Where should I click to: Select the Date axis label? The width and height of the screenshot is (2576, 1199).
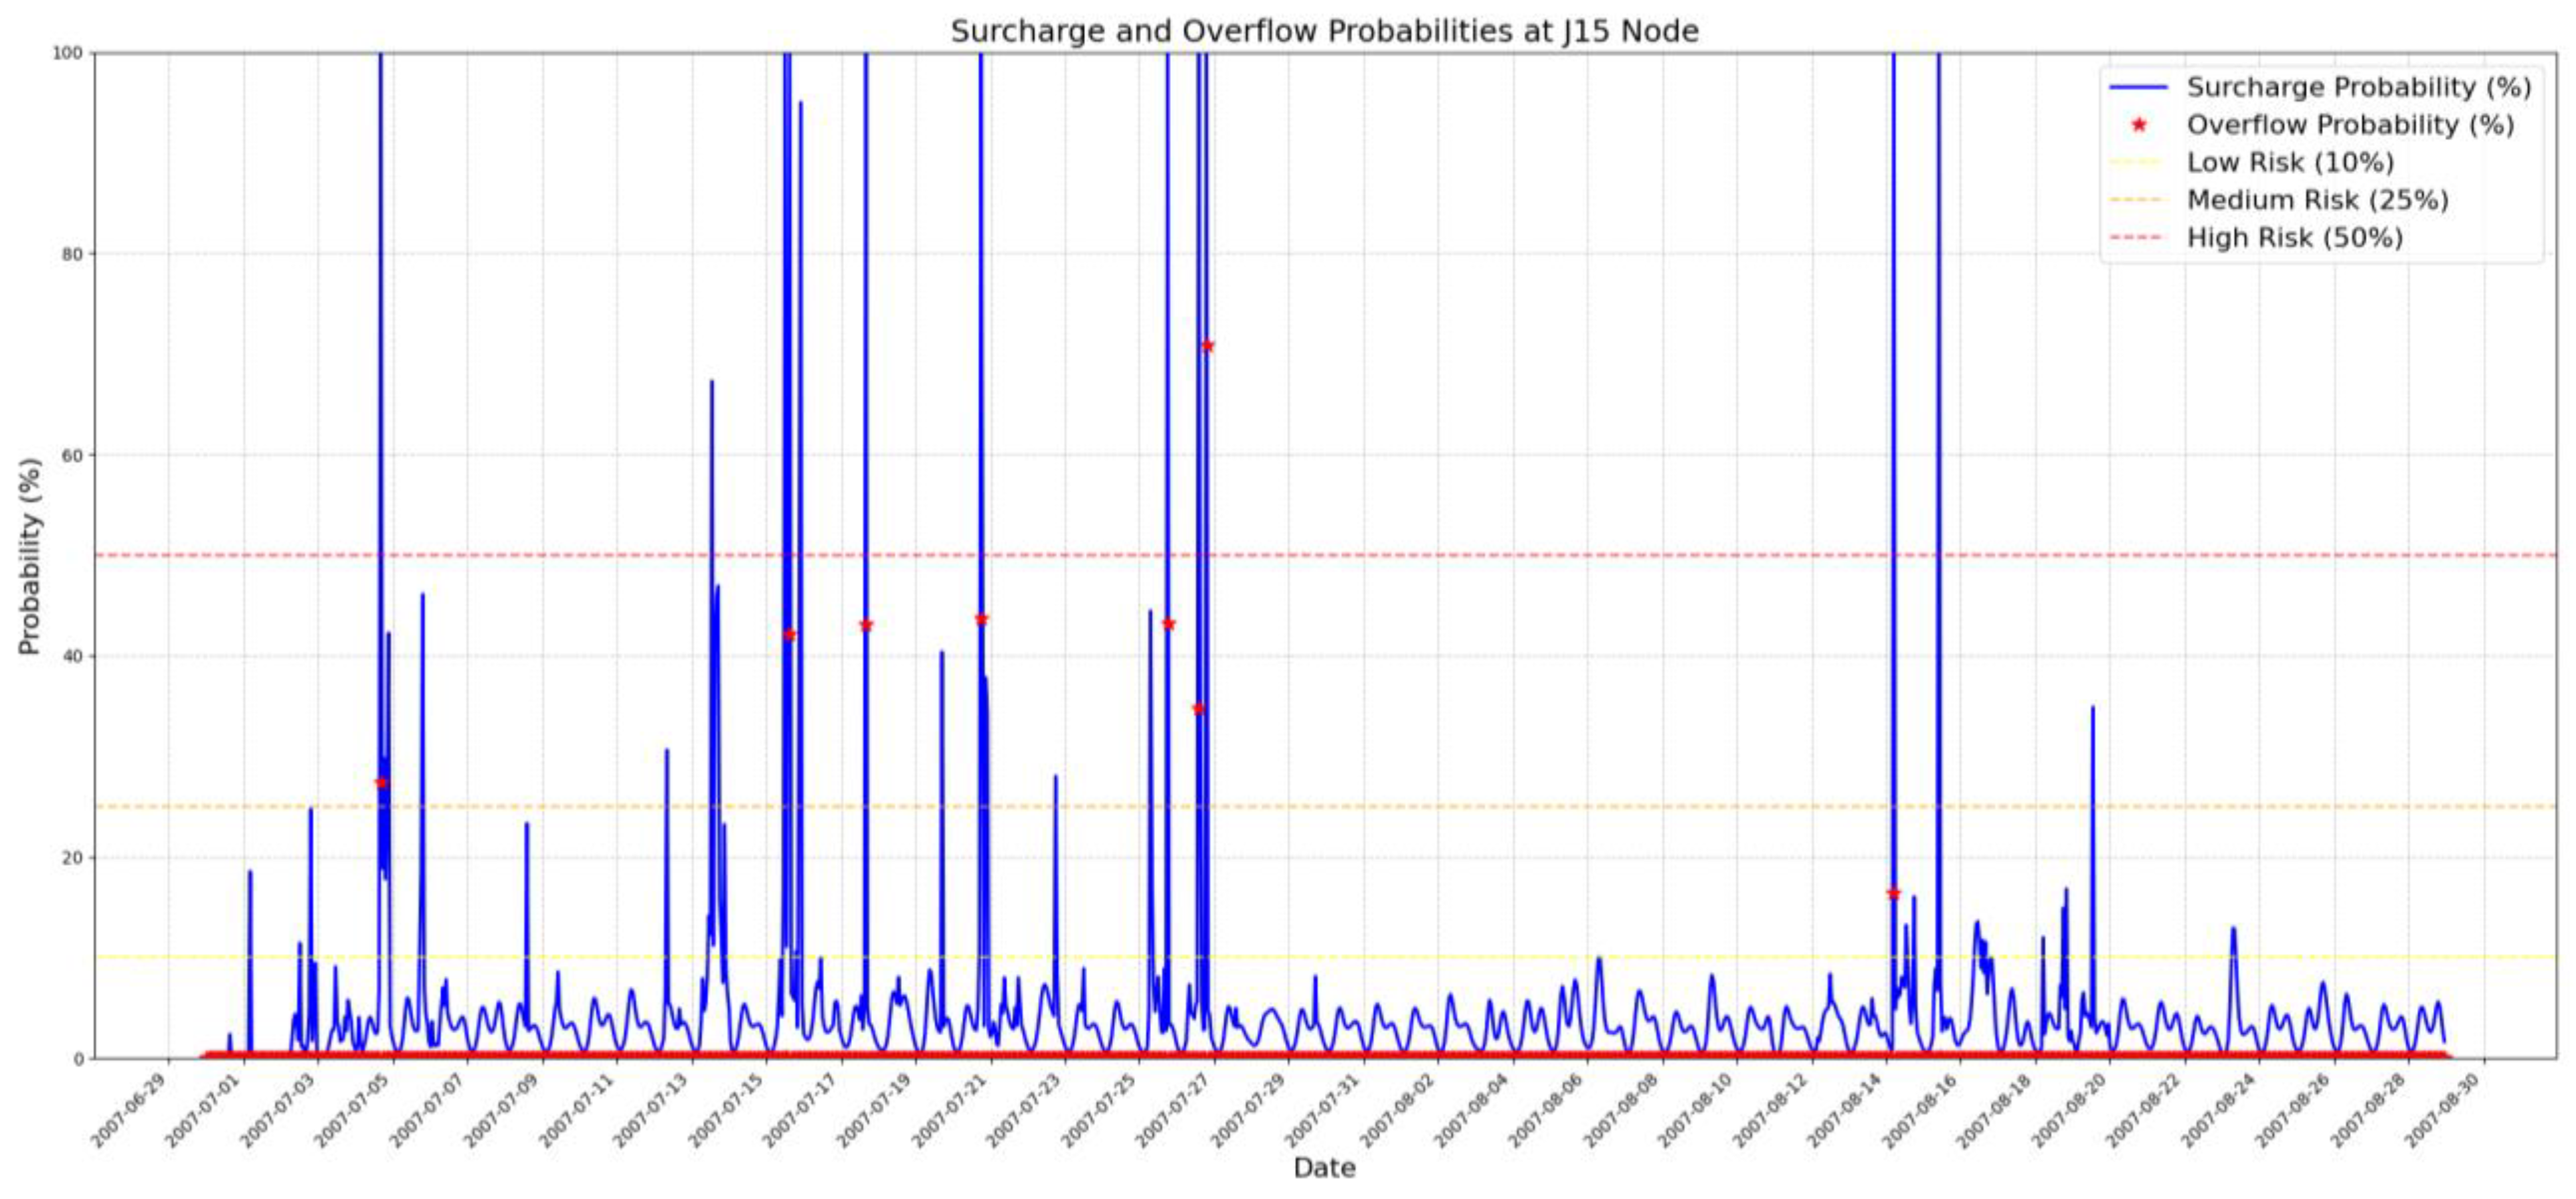click(1325, 1167)
